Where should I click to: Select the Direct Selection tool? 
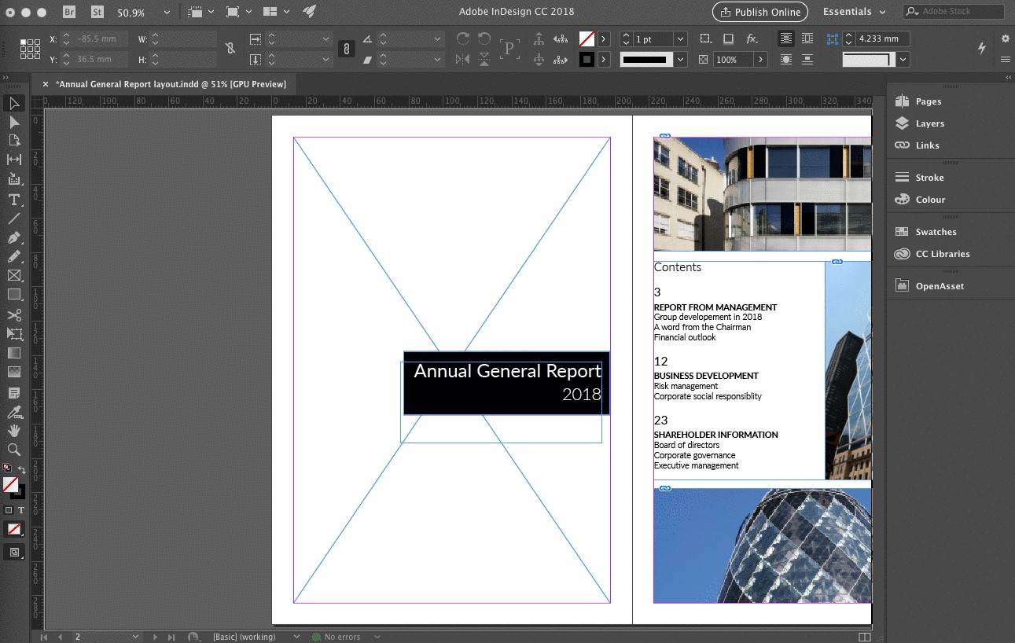(x=14, y=122)
